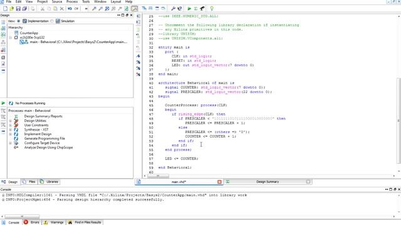This screenshot has height=225, width=401.
Task: Redo the edit from the toolbar
Action: [x=76, y=9]
